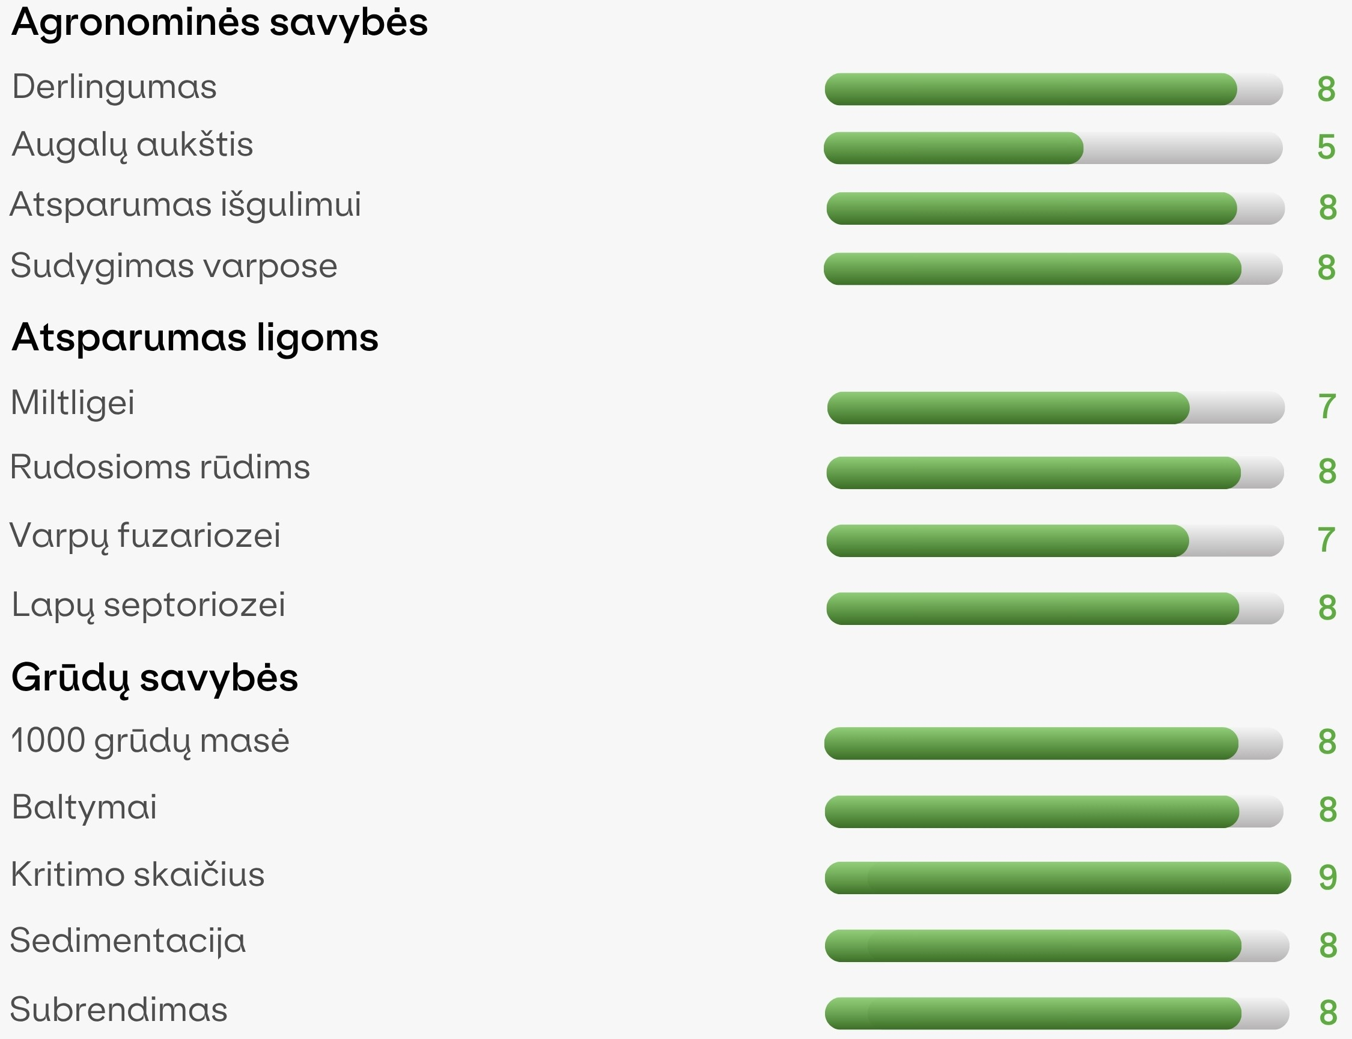Click the Varpų fuzariozei rating bar
Screen dimensions: 1352x1039
click(1055, 540)
